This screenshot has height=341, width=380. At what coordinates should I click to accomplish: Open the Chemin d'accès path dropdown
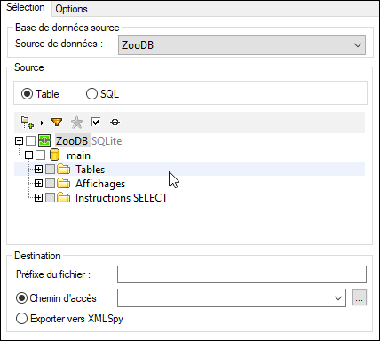(232, 297)
